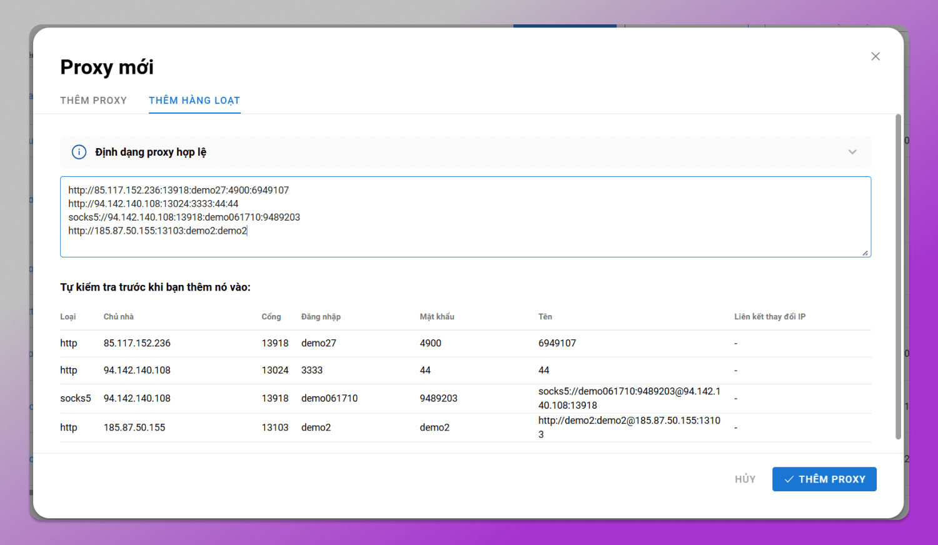This screenshot has height=545, width=938.
Task: Select the THÊM HÀNG LOẠT tab
Action: tap(194, 100)
